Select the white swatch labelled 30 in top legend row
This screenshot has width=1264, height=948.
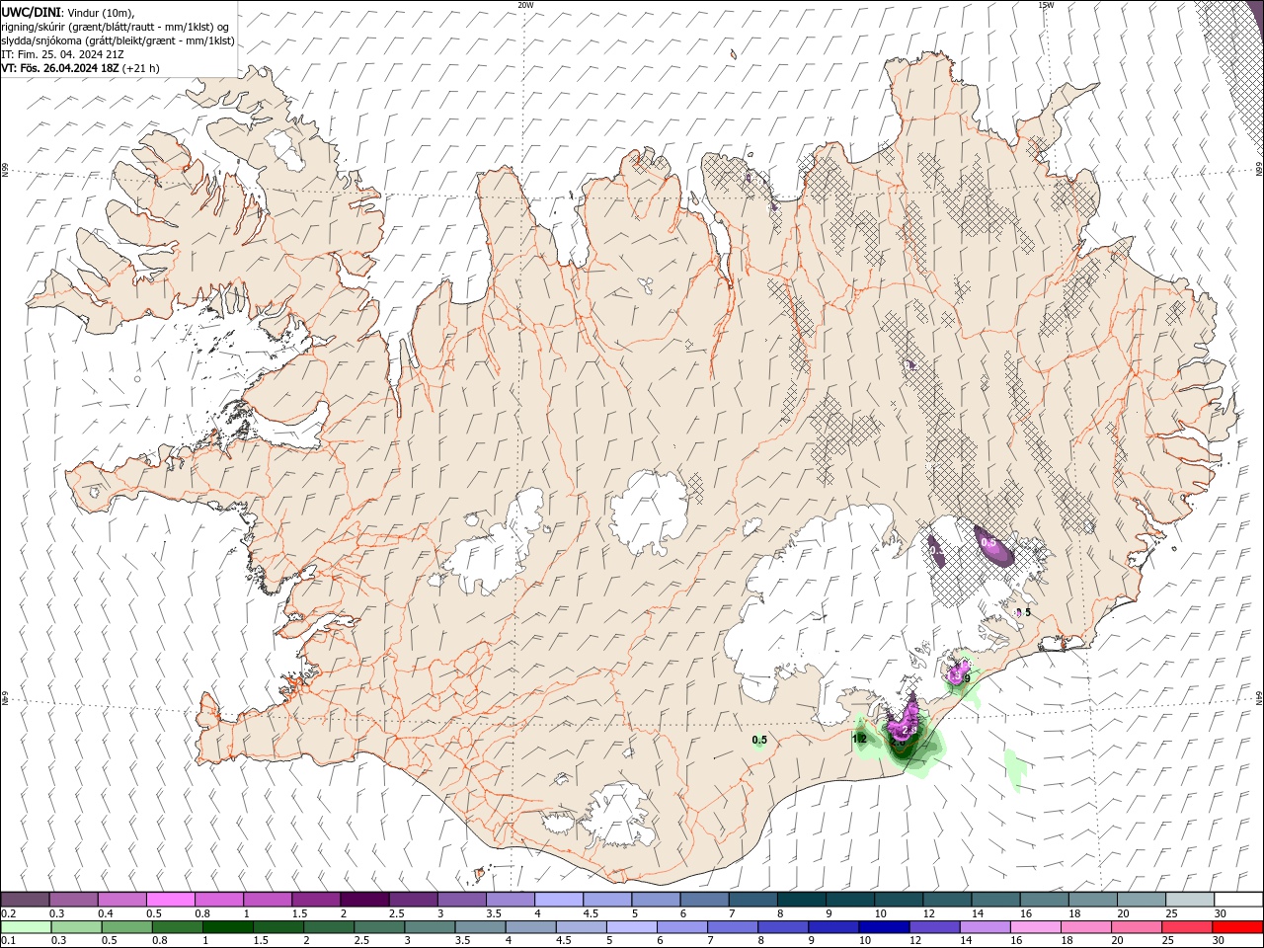(x=1239, y=900)
